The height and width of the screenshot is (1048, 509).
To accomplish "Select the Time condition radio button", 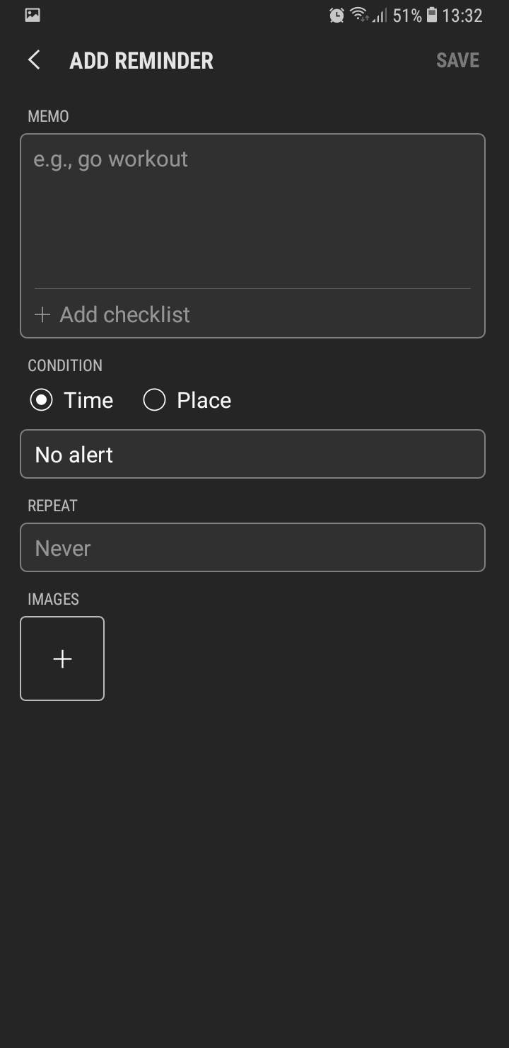I will tap(42, 400).
